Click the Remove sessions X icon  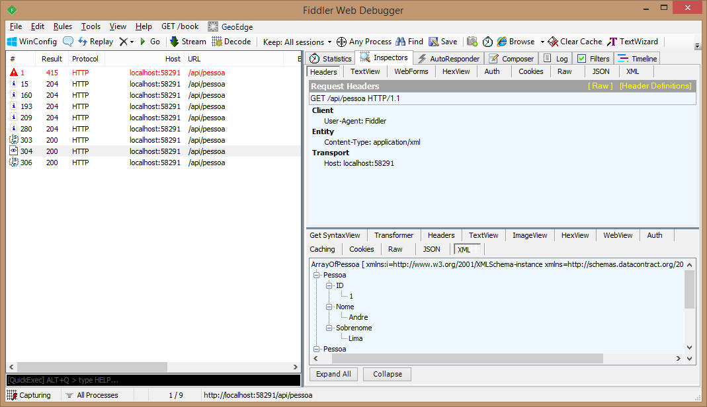[123, 42]
